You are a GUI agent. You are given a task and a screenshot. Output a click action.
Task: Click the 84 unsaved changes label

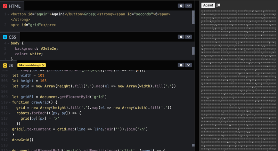(x=30, y=65)
